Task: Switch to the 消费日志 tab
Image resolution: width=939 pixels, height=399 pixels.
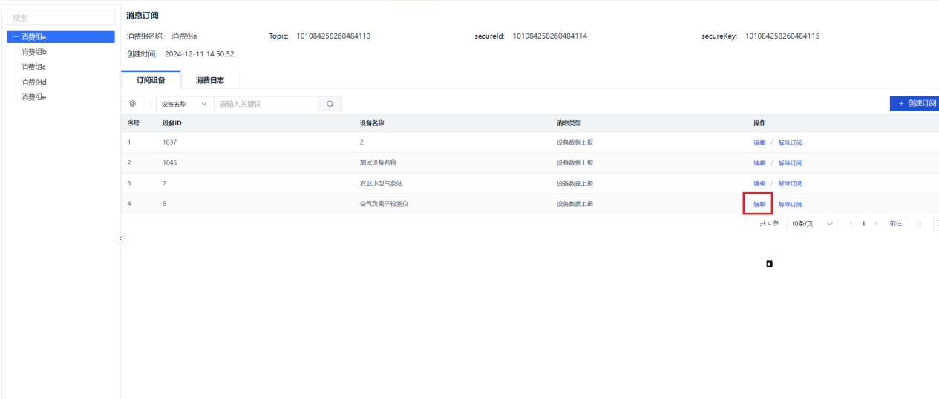Action: pyautogui.click(x=209, y=80)
